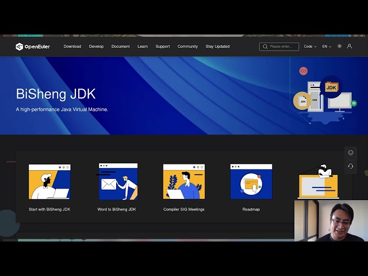Click the search input field
Screen dimensions: 368x276
(279, 47)
